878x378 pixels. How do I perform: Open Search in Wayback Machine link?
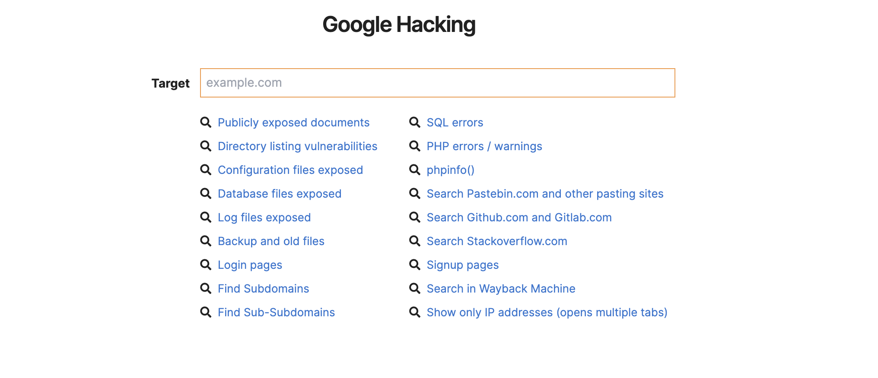pos(500,289)
